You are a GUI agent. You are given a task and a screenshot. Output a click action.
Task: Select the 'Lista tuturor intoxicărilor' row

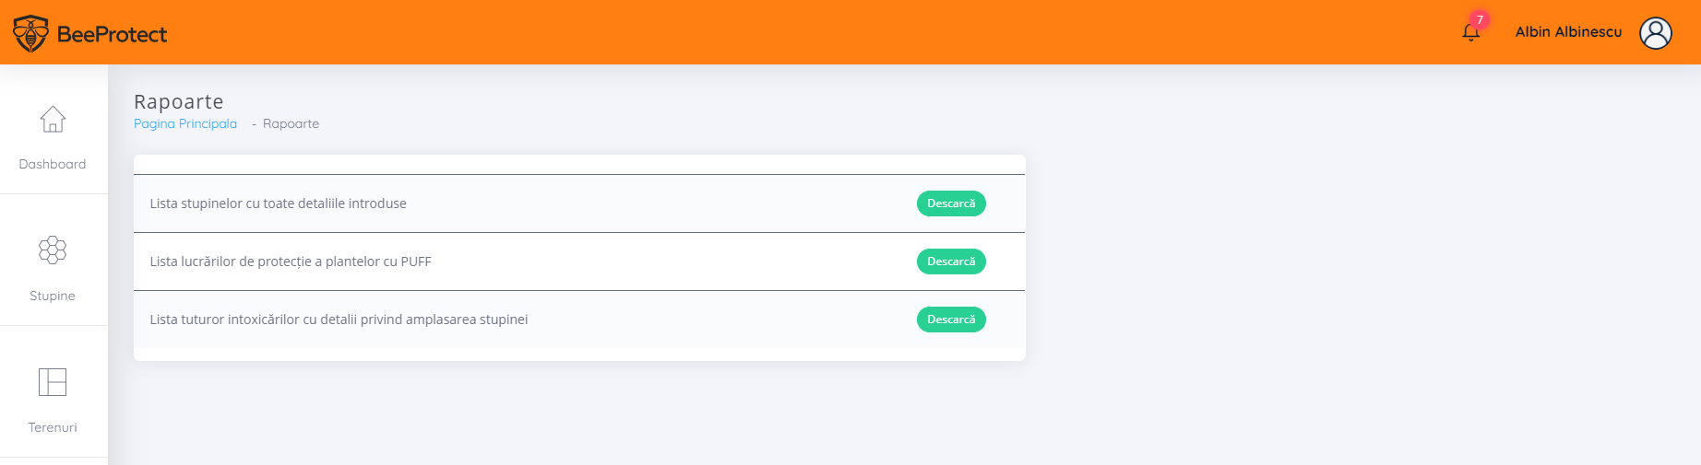[x=579, y=320]
